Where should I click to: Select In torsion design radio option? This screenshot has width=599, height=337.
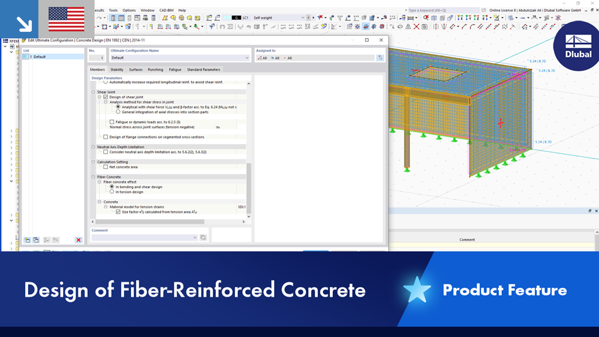[112, 192]
